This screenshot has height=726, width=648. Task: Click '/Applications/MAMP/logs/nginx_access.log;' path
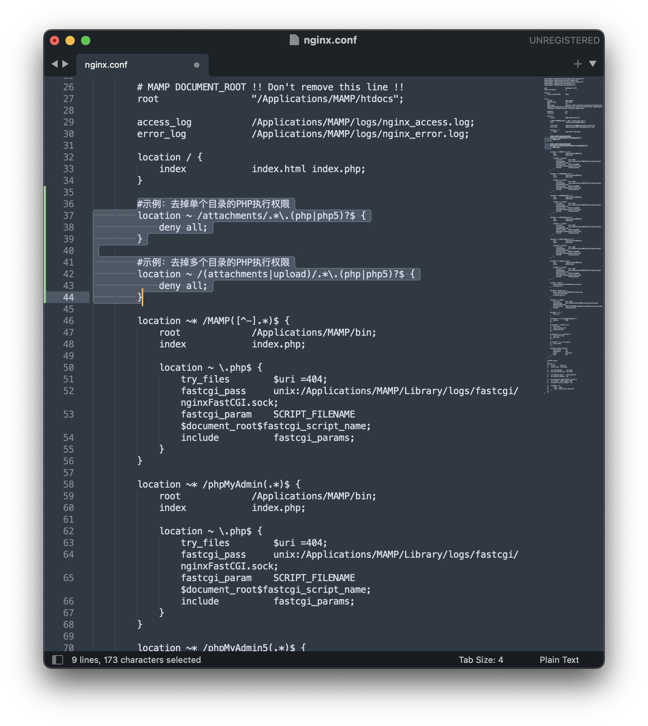pos(363,122)
